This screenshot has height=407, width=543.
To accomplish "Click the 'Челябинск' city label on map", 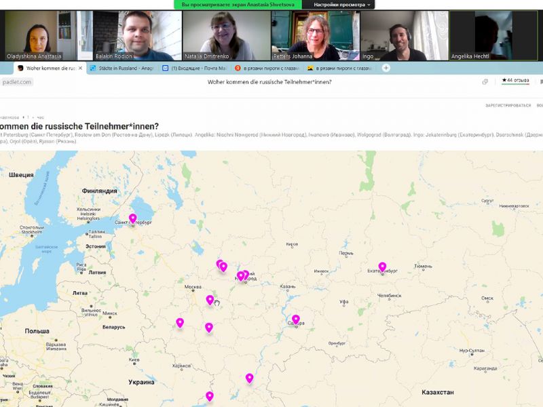I will pos(389,296).
